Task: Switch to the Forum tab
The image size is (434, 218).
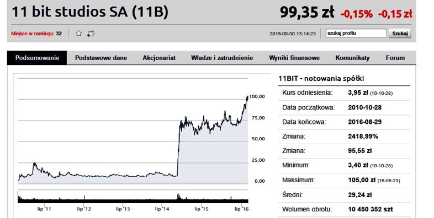Action: pos(395,58)
